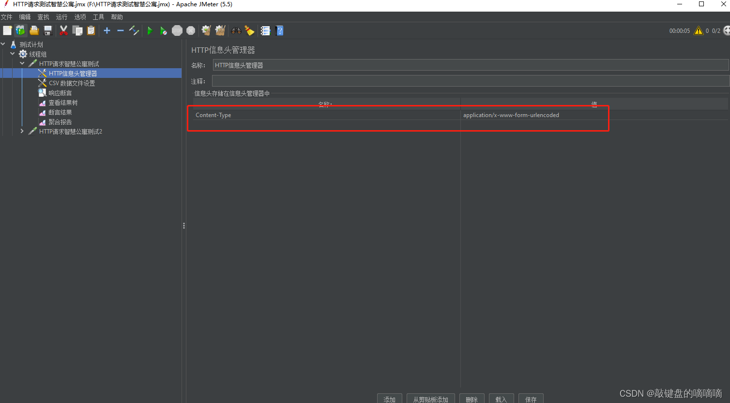Collapse the 线程组 tree node
This screenshot has height=403, width=730.
13,54
